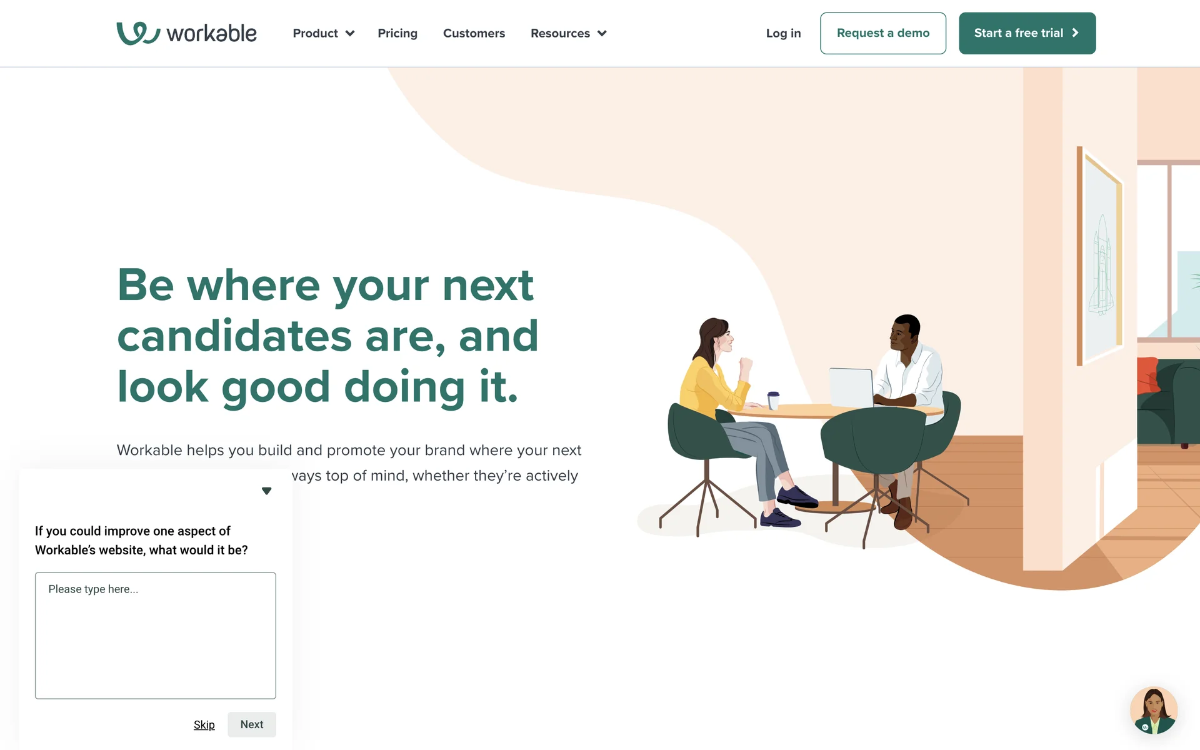Viewport: 1200px width, 750px height.
Task: Click the Request a demo button
Action: click(883, 33)
